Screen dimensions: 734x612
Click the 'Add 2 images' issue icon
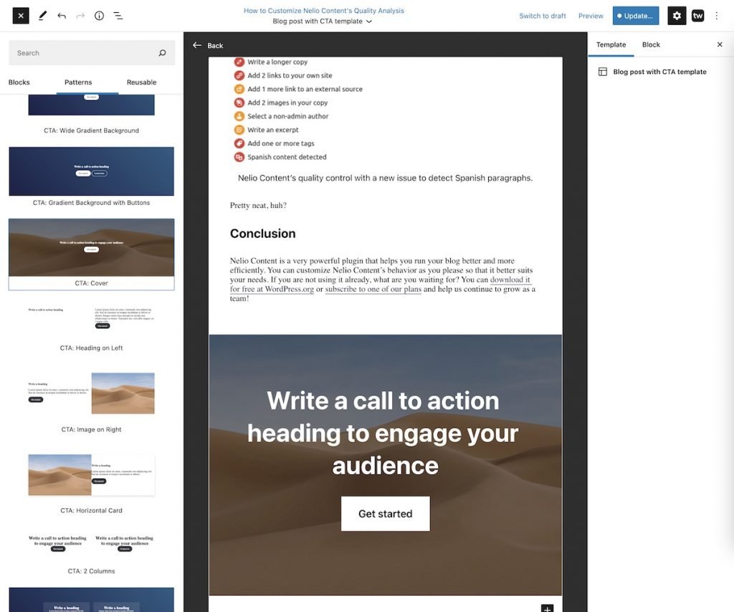tap(239, 102)
